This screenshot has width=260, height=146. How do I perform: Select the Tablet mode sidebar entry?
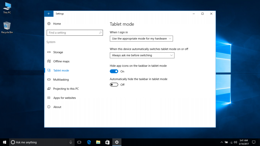[x=61, y=70]
